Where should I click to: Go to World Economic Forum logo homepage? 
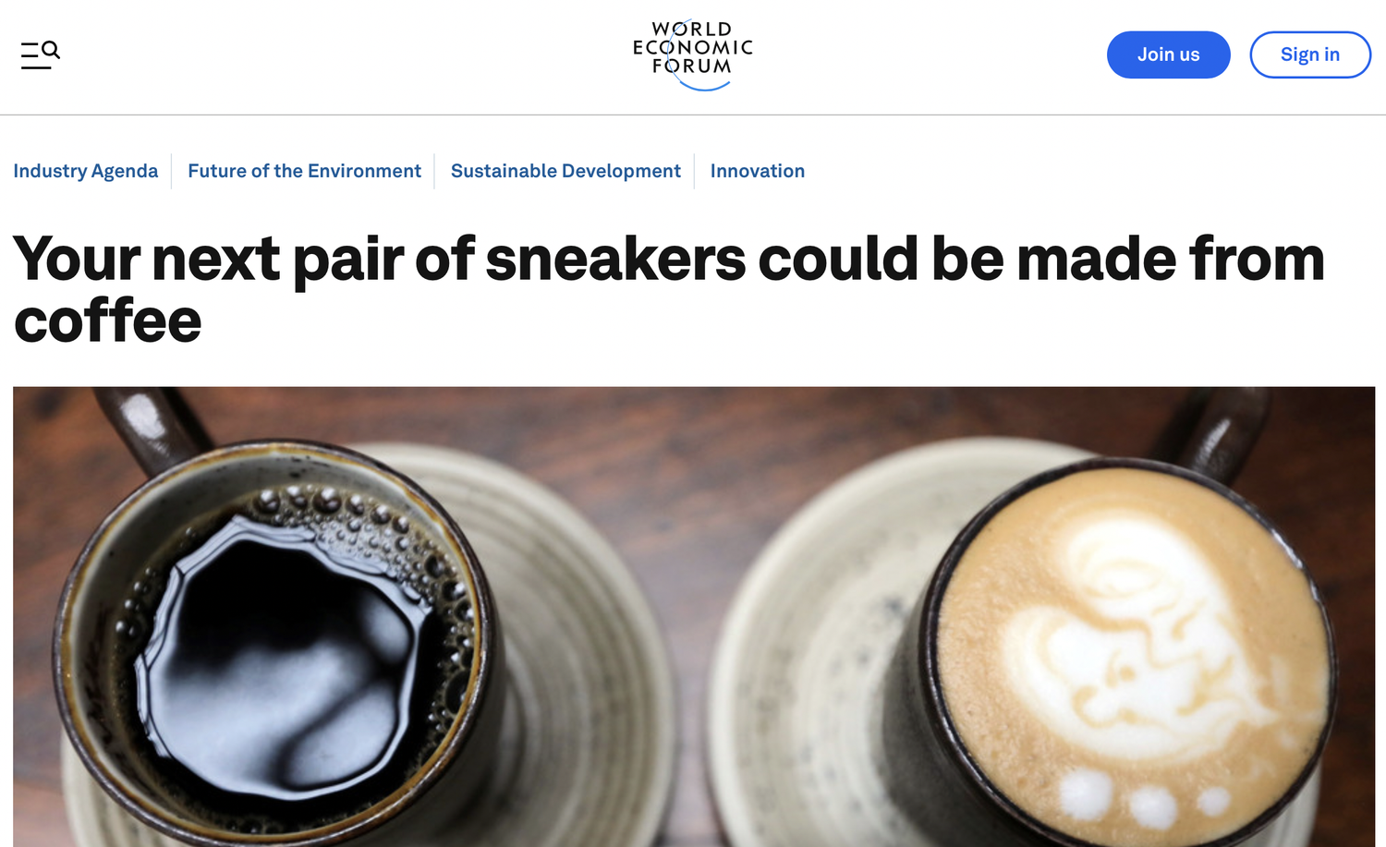tap(693, 55)
